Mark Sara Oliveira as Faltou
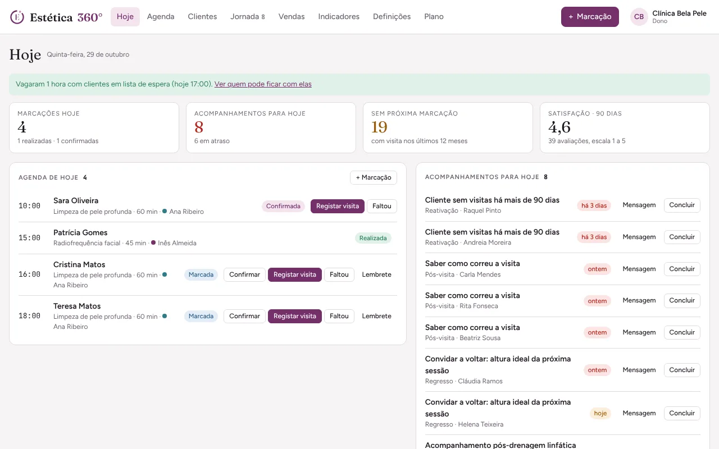The height and width of the screenshot is (449, 719). click(382, 206)
